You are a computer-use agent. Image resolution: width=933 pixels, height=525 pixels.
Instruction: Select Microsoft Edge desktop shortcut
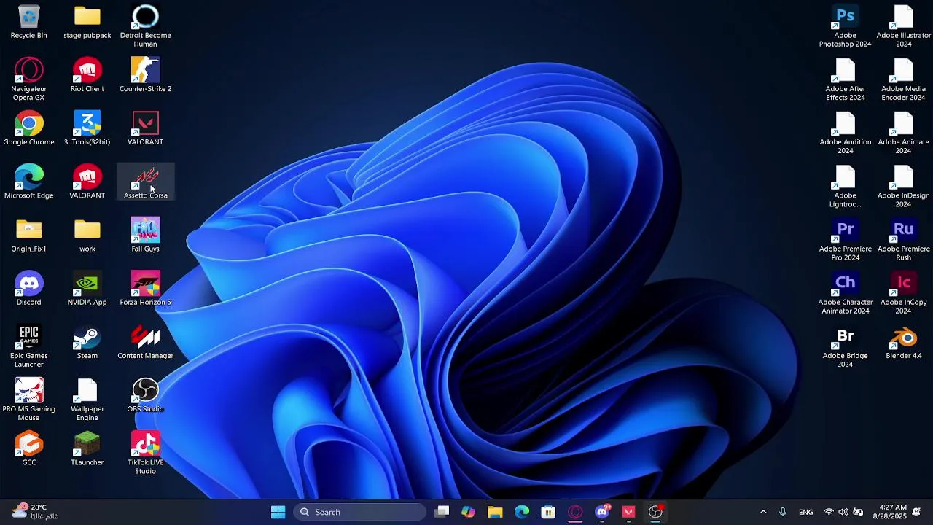pos(28,182)
